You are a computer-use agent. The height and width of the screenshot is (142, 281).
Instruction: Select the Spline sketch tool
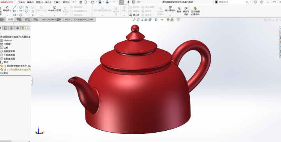27,7
